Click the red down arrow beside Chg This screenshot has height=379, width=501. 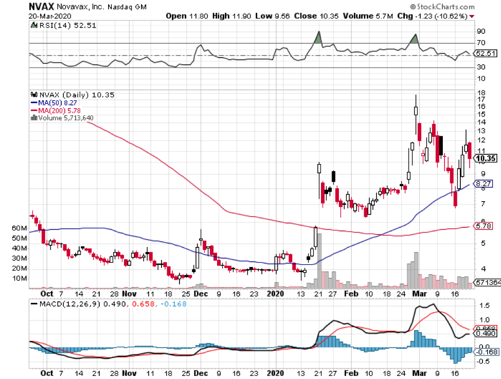tap(472, 16)
